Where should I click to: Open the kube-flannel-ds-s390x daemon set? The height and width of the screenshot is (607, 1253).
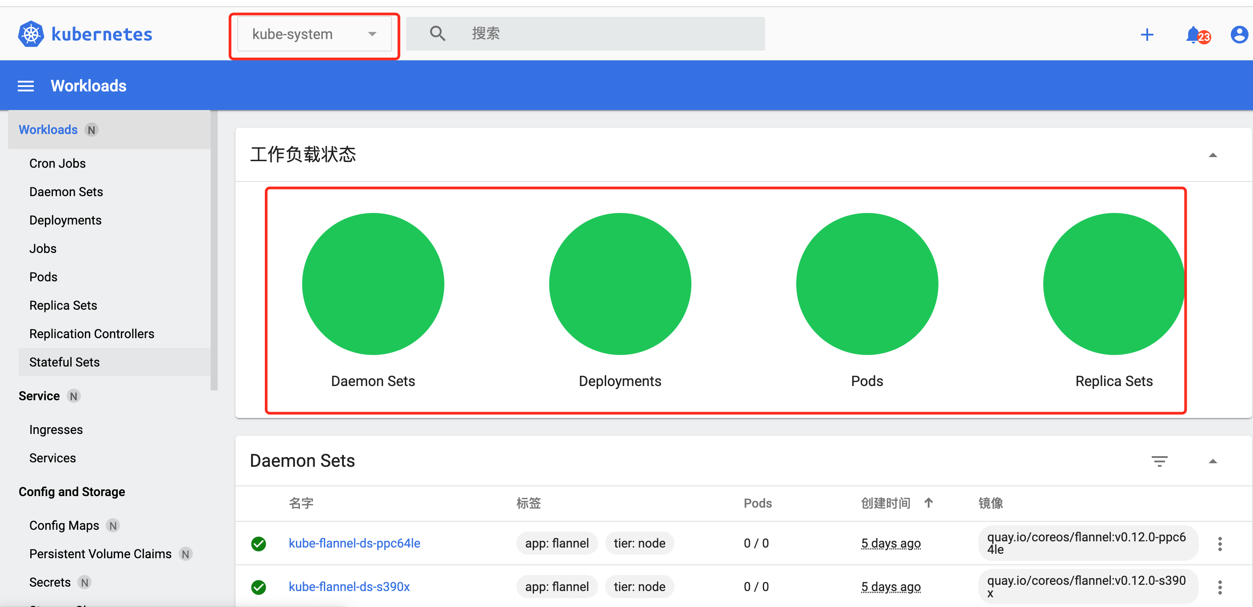349,586
